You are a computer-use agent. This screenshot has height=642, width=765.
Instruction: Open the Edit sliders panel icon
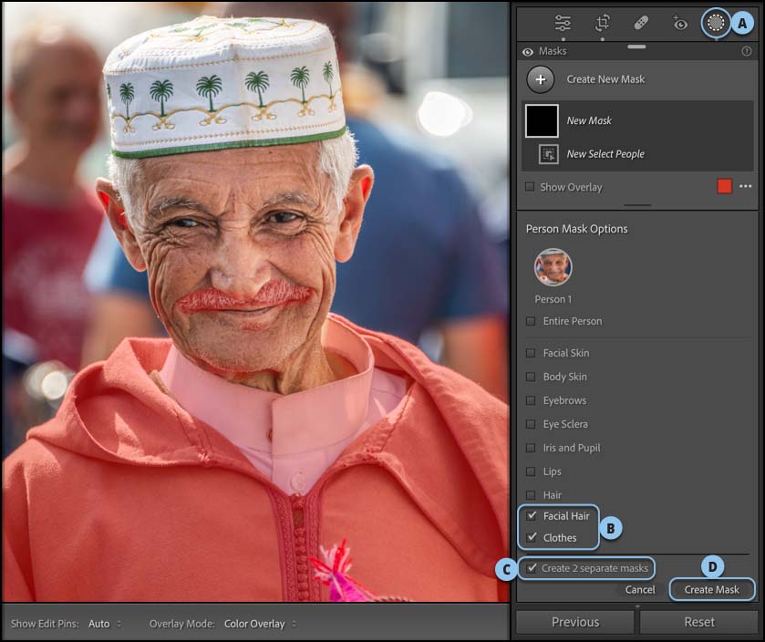pos(563,23)
